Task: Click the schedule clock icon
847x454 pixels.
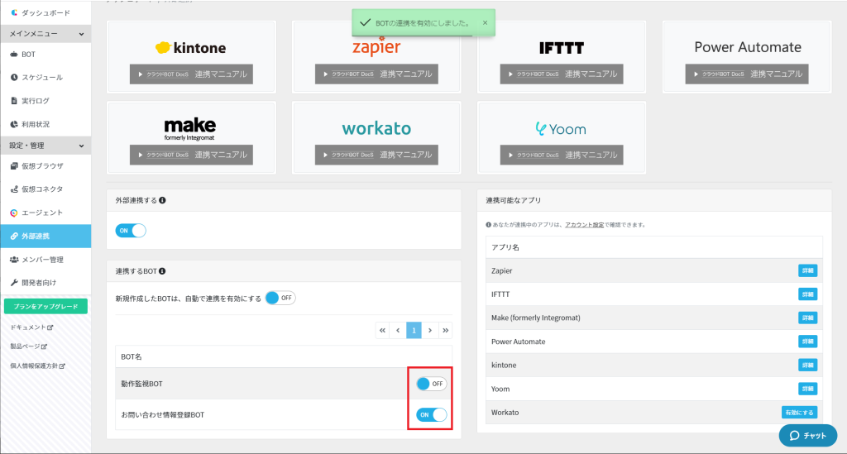Action: tap(14, 77)
